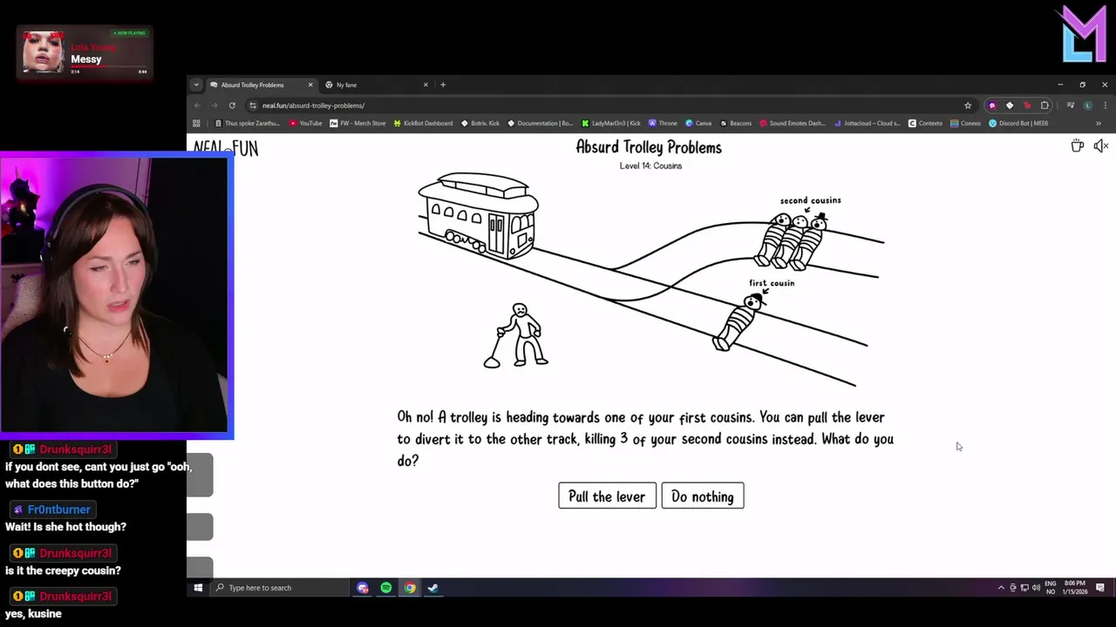Viewport: 1116px width, 627px height.
Task: Open the Spotify taskbar icon
Action: tap(386, 588)
